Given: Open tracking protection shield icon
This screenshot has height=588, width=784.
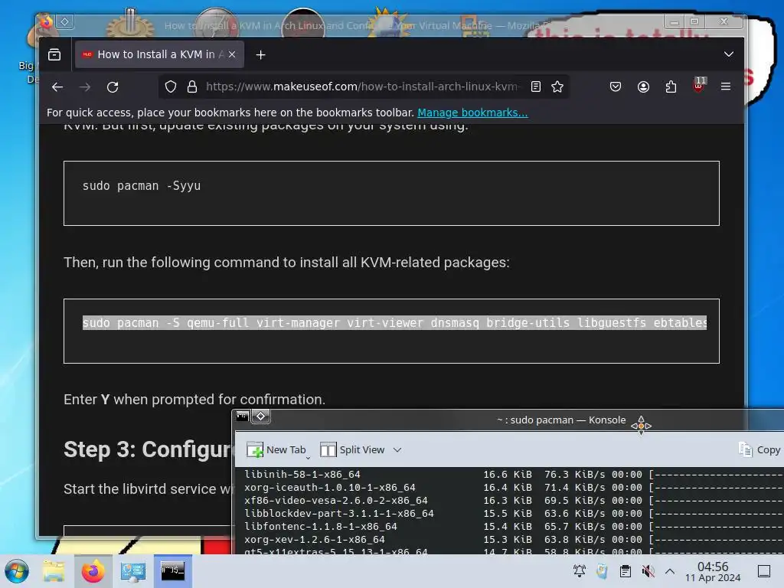Looking at the screenshot, I should point(171,87).
